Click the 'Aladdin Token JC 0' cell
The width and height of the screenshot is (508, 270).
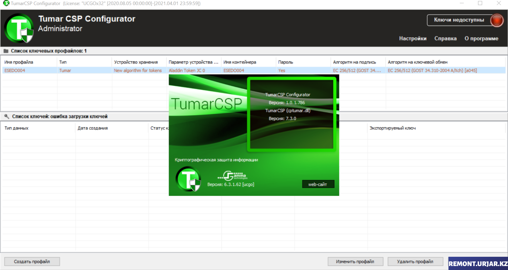point(187,70)
